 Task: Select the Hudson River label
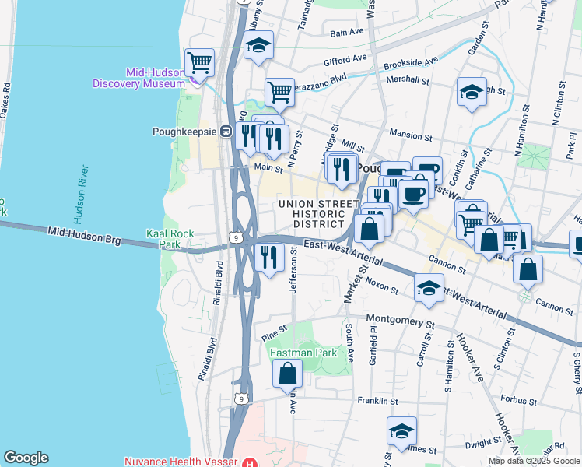pyautogui.click(x=81, y=195)
